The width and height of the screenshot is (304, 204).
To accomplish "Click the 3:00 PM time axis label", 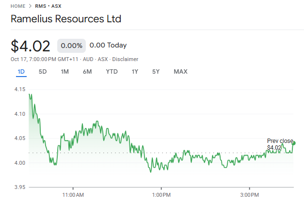I will click(x=249, y=195).
